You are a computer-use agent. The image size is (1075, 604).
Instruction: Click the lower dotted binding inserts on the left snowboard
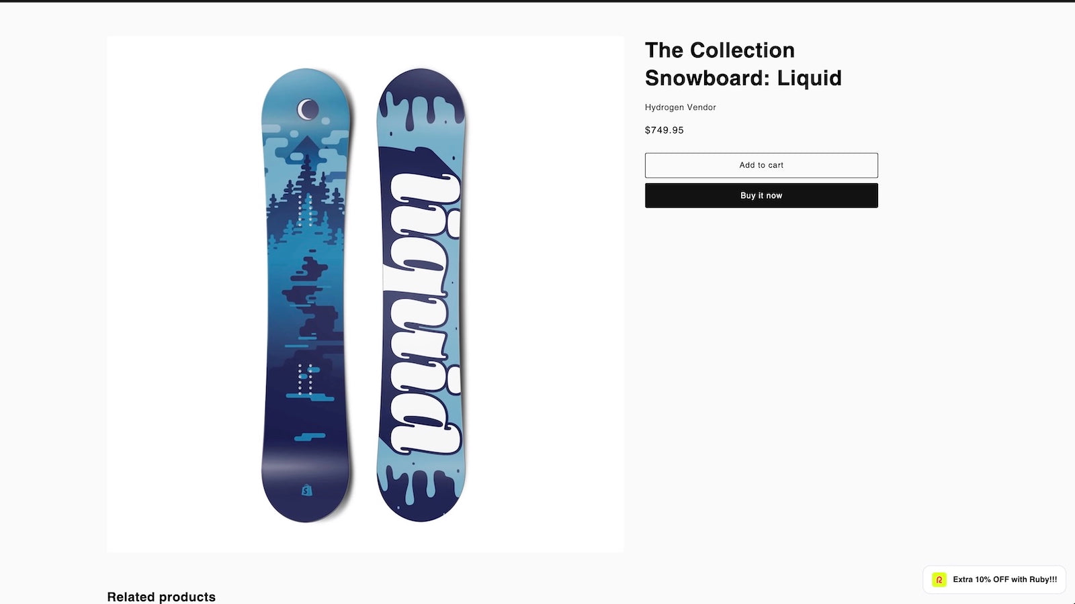[305, 379]
